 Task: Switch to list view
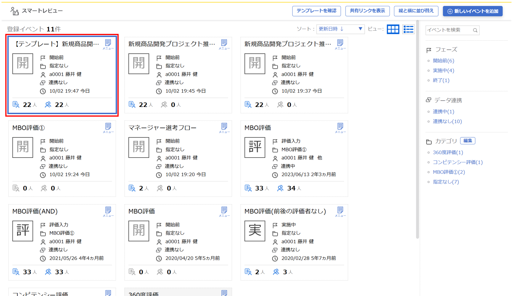pos(408,29)
